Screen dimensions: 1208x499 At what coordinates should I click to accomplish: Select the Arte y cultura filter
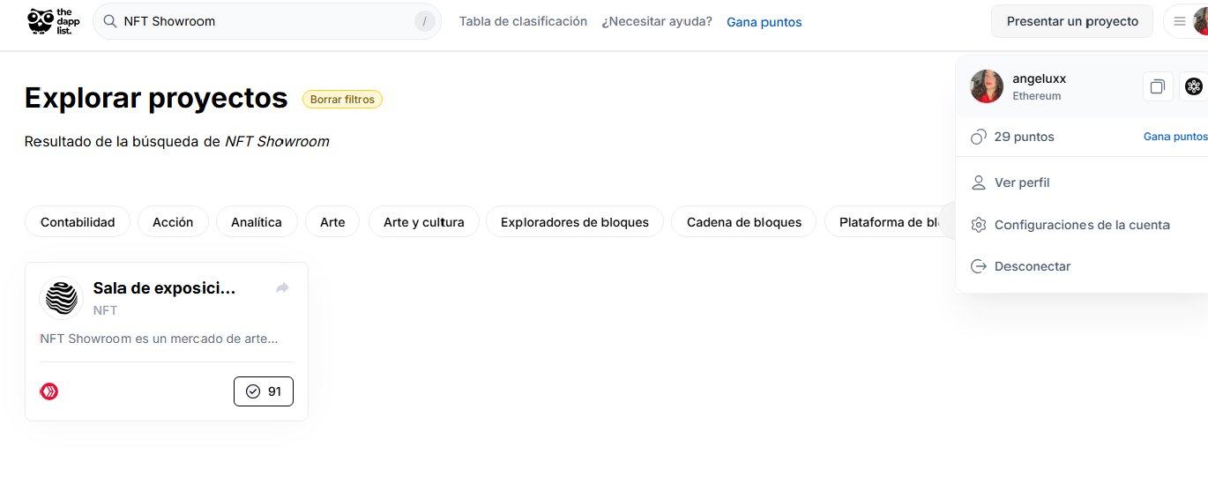pos(423,222)
